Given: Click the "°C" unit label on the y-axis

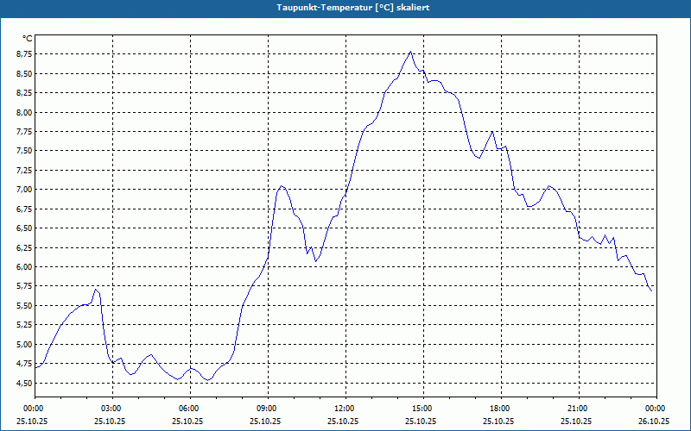Looking at the screenshot, I should click(x=28, y=39).
